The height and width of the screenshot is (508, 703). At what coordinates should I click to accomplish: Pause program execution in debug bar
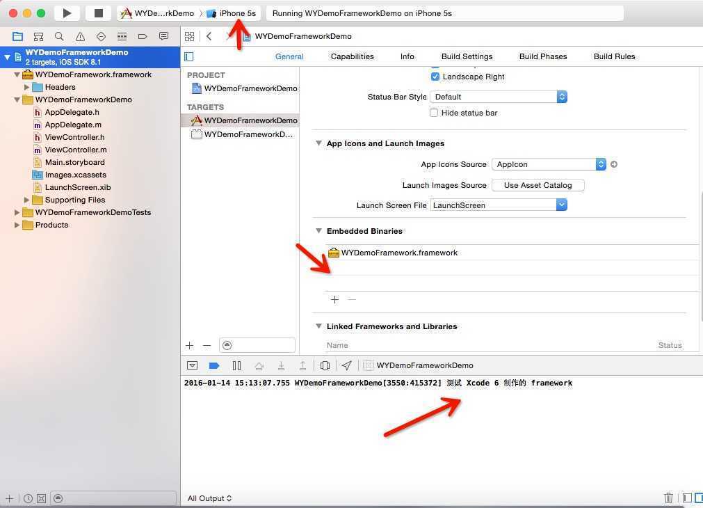236,365
